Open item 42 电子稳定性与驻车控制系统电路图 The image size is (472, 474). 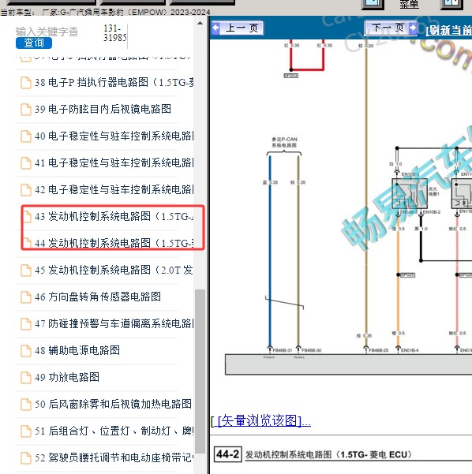[114, 190]
